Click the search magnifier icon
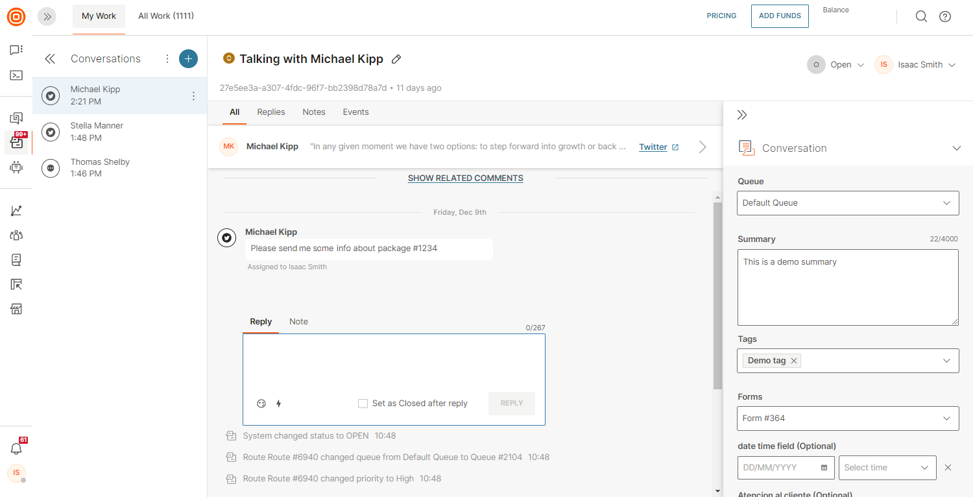The height and width of the screenshot is (497, 973). point(921,16)
